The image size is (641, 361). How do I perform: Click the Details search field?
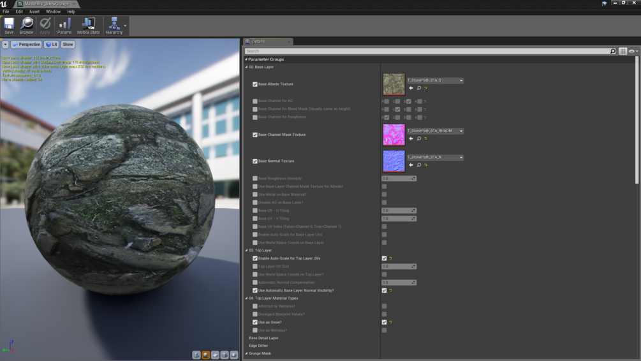(427, 51)
